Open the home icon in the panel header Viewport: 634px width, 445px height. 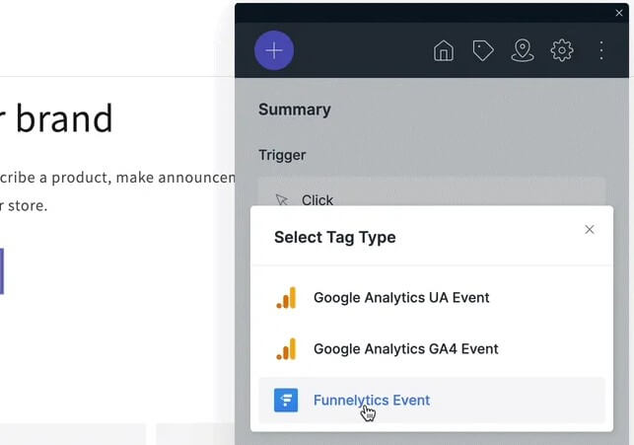click(x=444, y=50)
